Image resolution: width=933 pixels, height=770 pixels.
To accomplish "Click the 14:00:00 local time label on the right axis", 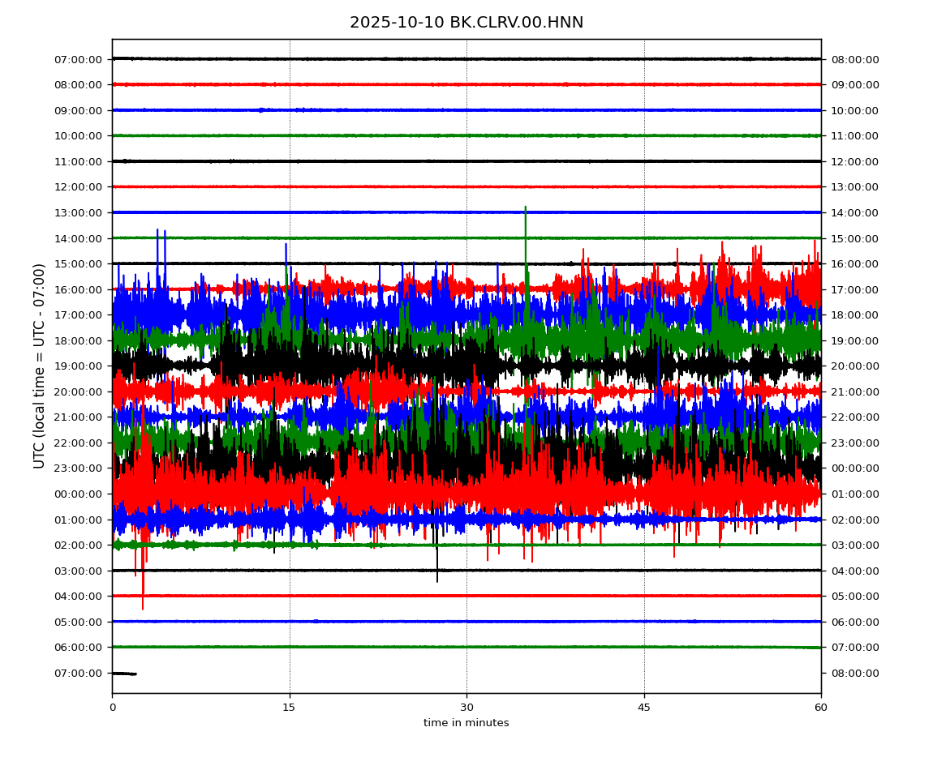I will click(854, 212).
